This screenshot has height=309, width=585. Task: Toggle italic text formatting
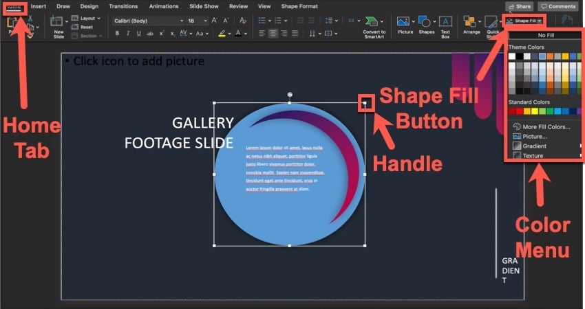tap(128, 33)
